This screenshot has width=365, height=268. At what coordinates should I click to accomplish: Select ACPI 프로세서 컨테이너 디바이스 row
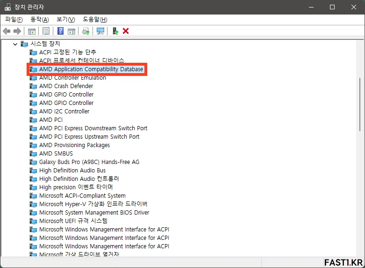point(82,61)
